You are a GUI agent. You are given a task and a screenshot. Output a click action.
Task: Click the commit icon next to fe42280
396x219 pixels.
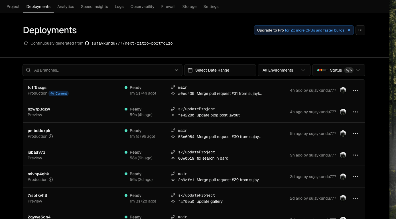[173, 115]
